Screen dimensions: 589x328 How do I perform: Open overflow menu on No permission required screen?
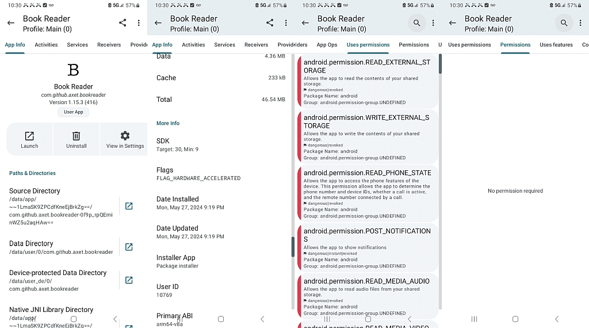point(580,23)
